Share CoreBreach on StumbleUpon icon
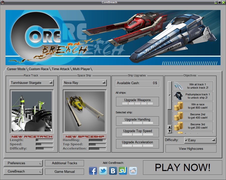This screenshot has height=180, width=226. [123, 171]
